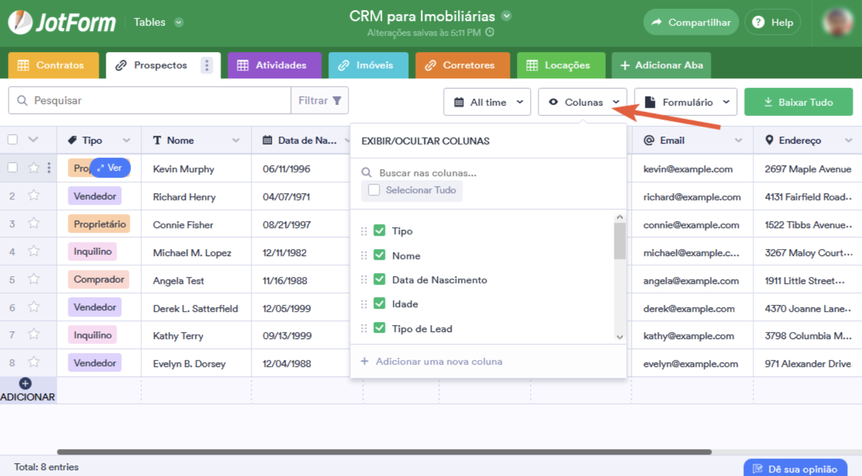Click Adicionar Aba to add tab

tap(661, 65)
